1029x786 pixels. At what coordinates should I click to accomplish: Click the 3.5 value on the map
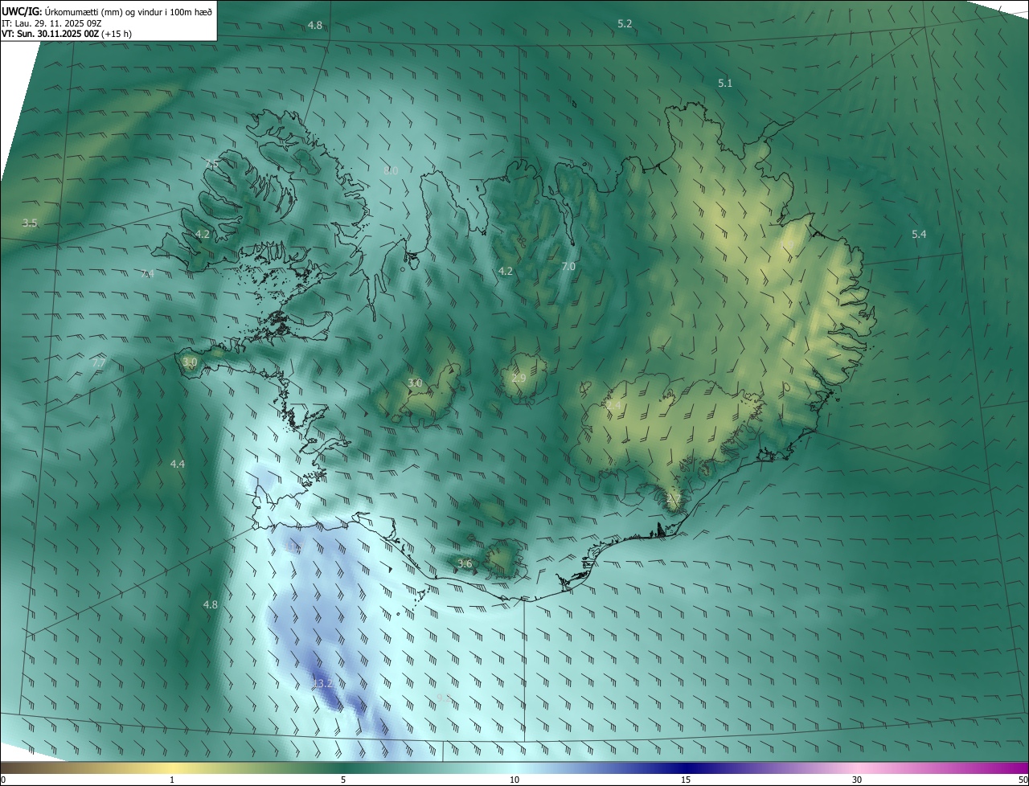coord(30,223)
